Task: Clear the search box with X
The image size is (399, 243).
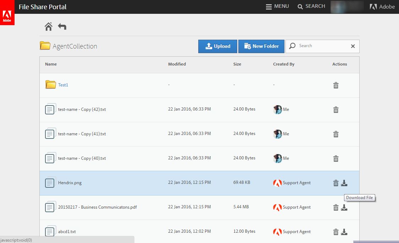Action: [x=353, y=46]
